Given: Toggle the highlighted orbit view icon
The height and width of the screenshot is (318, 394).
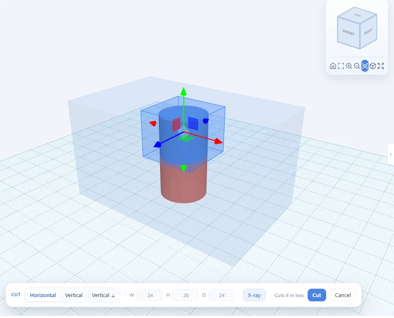Looking at the screenshot, I should [x=365, y=66].
